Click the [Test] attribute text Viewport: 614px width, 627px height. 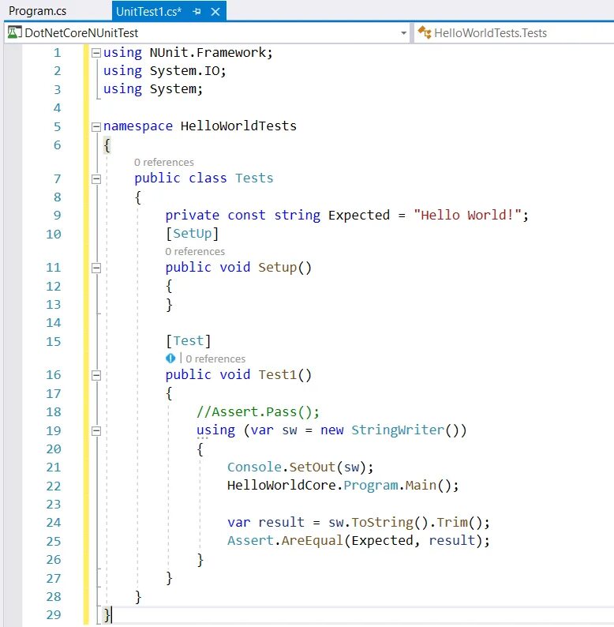189,341
